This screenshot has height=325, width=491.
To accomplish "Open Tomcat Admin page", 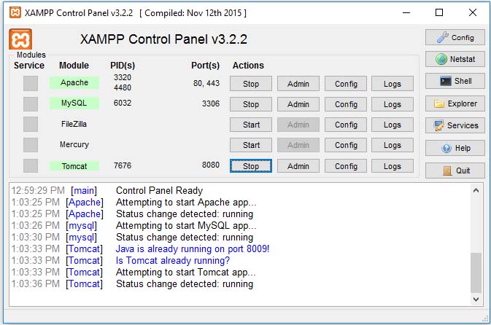I will pyautogui.click(x=298, y=166).
